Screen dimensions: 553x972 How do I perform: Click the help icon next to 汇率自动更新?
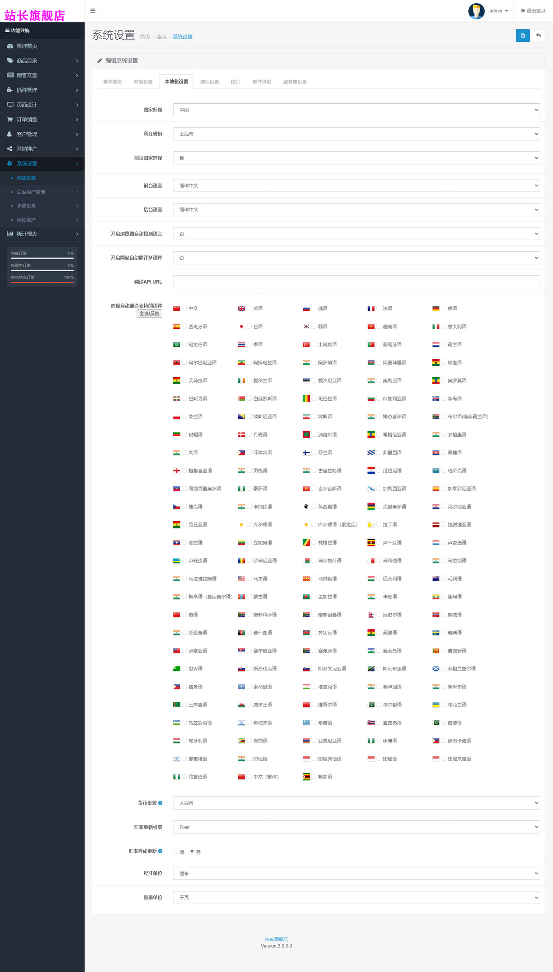tap(160, 851)
